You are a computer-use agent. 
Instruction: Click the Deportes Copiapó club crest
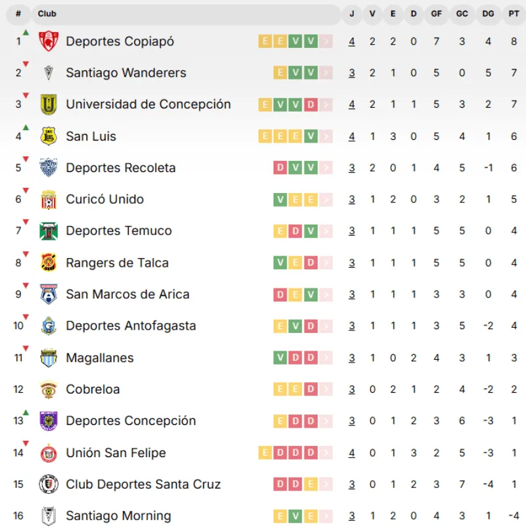[x=49, y=41]
